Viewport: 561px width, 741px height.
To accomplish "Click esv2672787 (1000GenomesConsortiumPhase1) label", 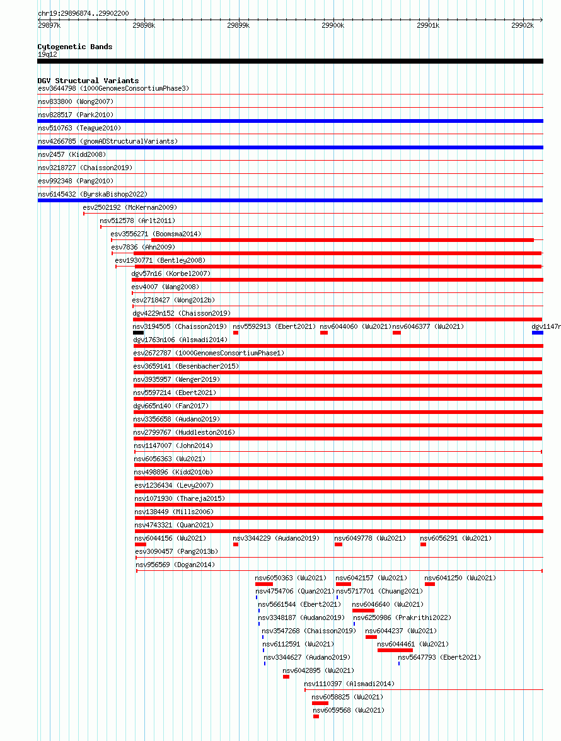I will coord(209,353).
